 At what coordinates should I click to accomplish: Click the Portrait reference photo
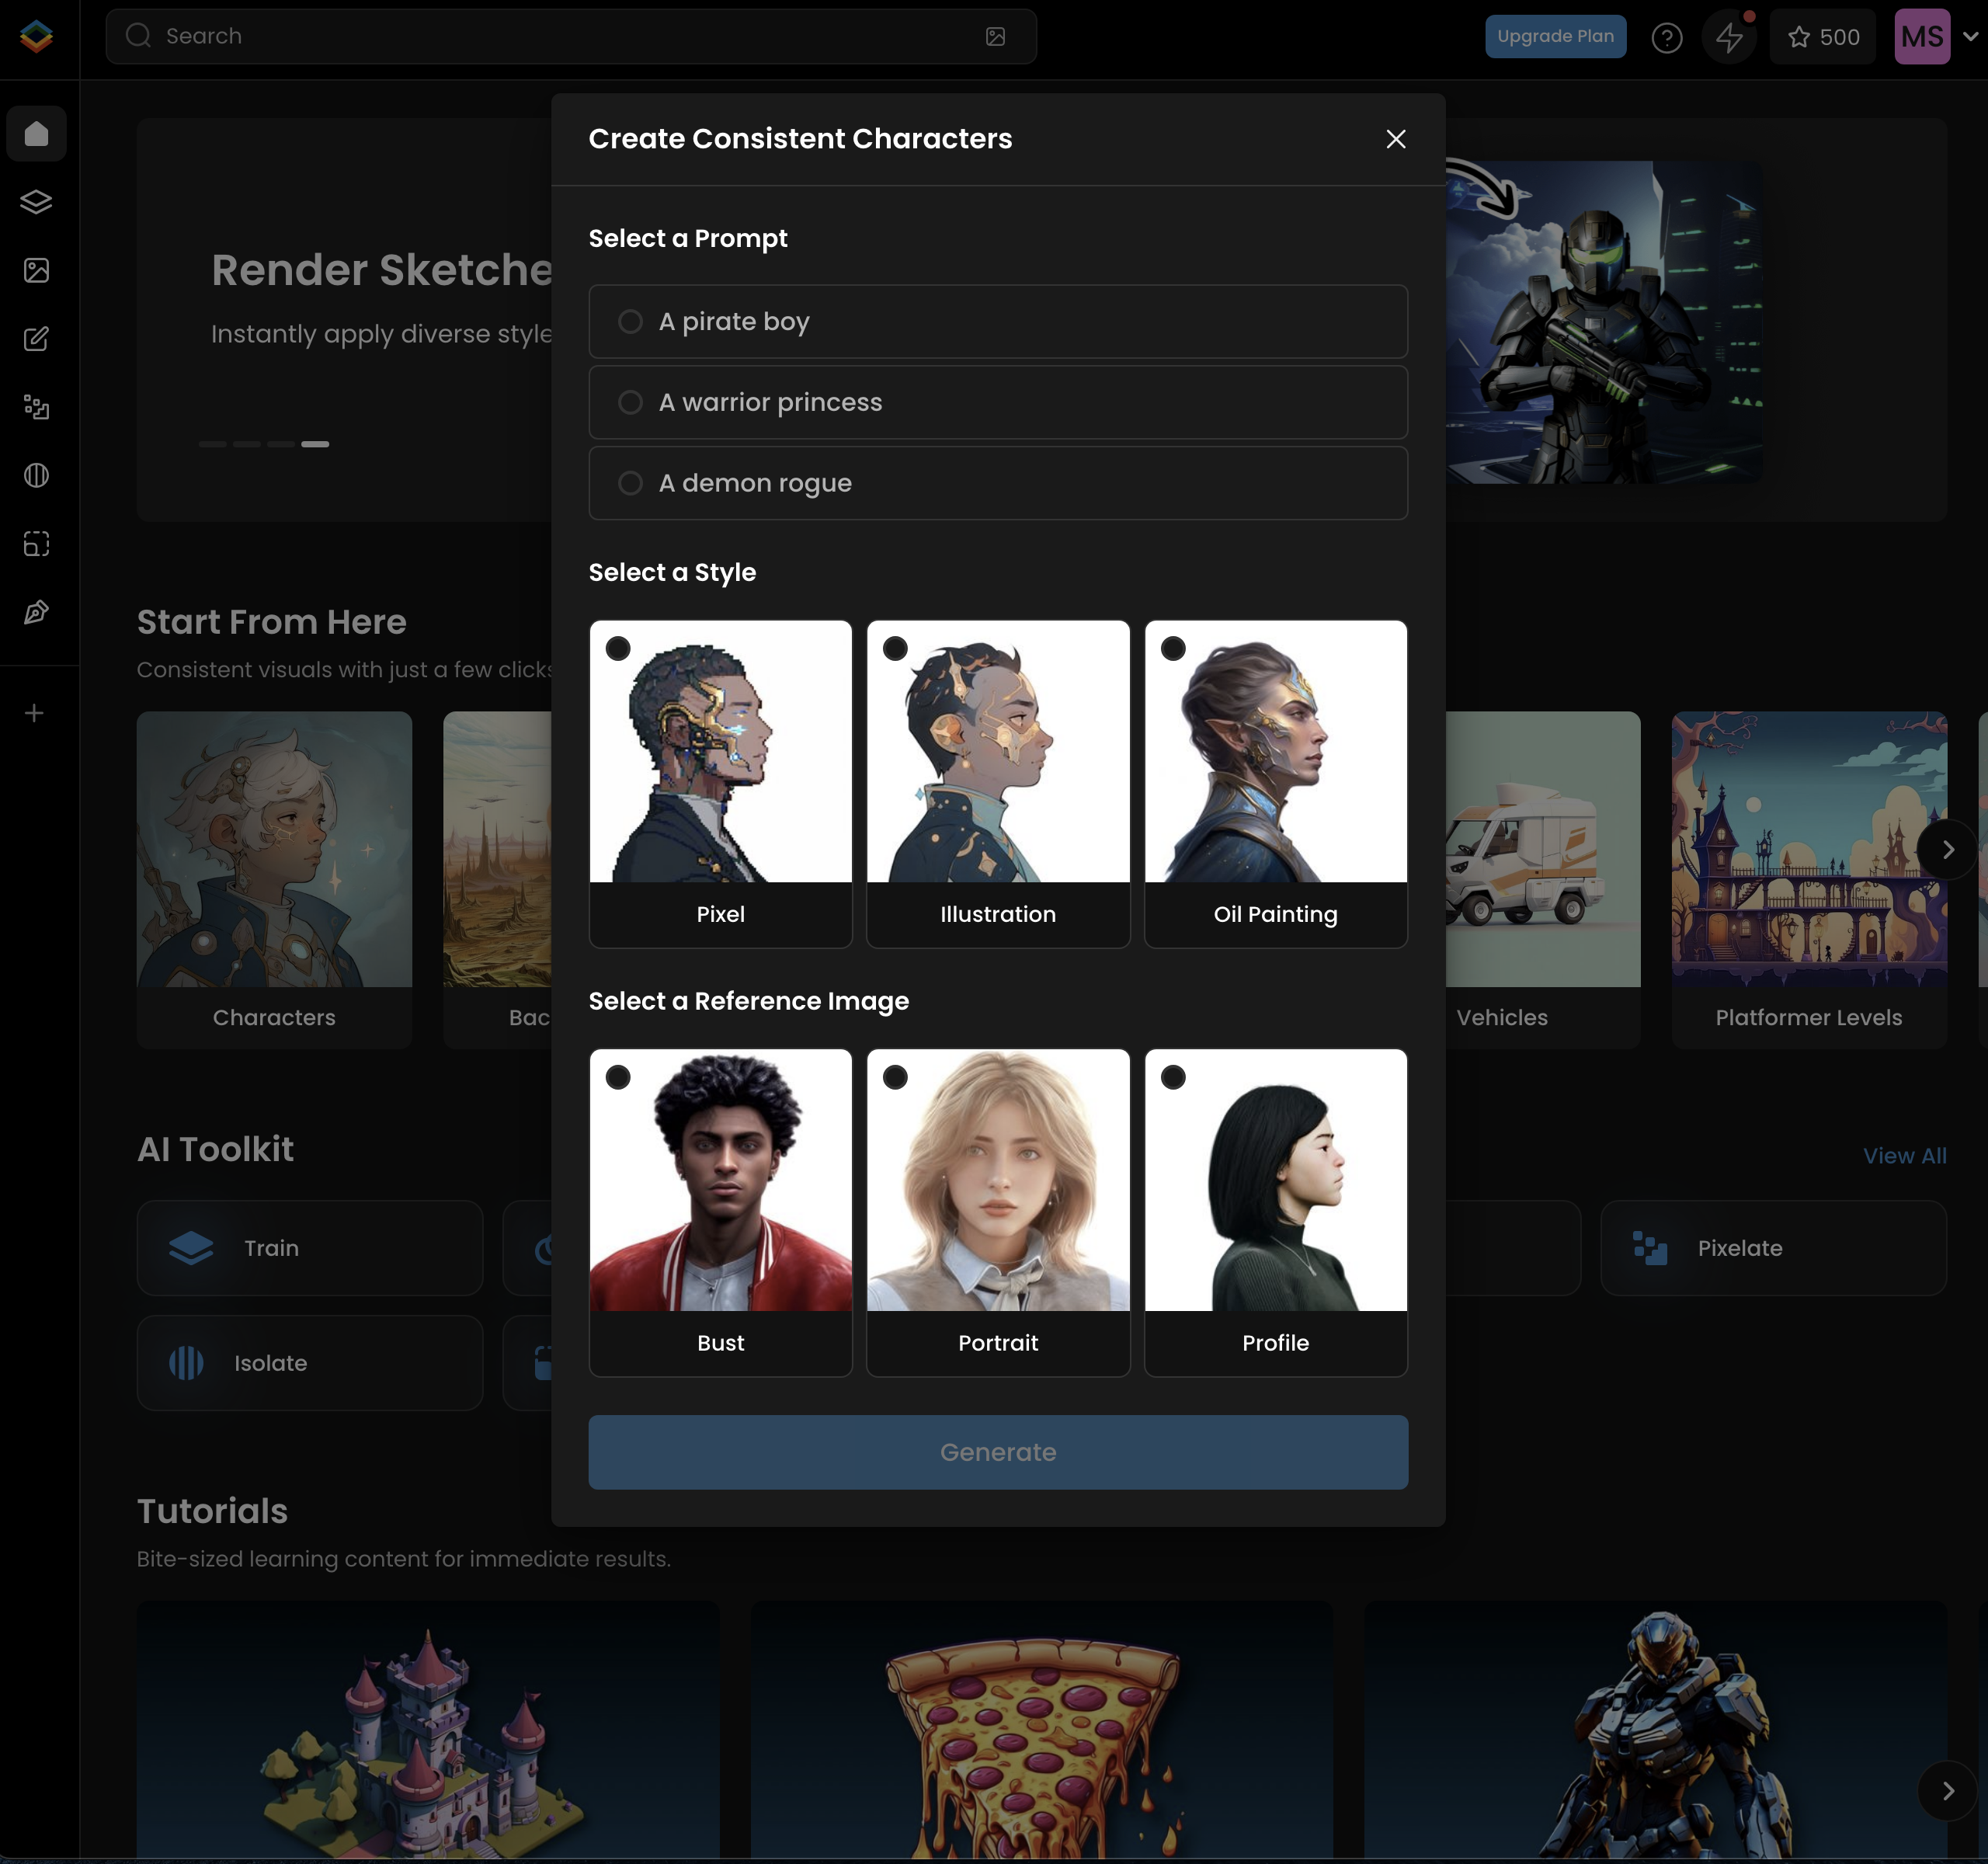click(x=998, y=1180)
